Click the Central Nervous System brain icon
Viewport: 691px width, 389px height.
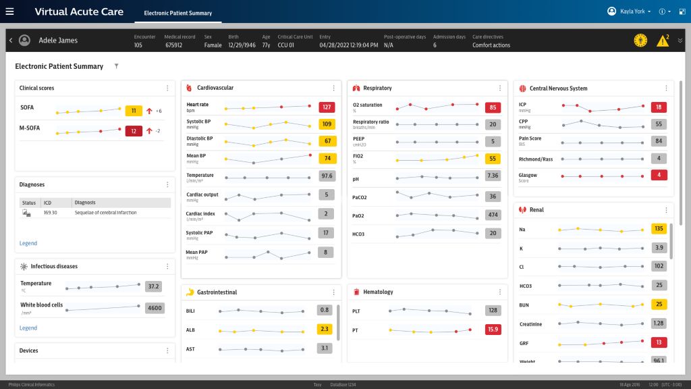(523, 88)
